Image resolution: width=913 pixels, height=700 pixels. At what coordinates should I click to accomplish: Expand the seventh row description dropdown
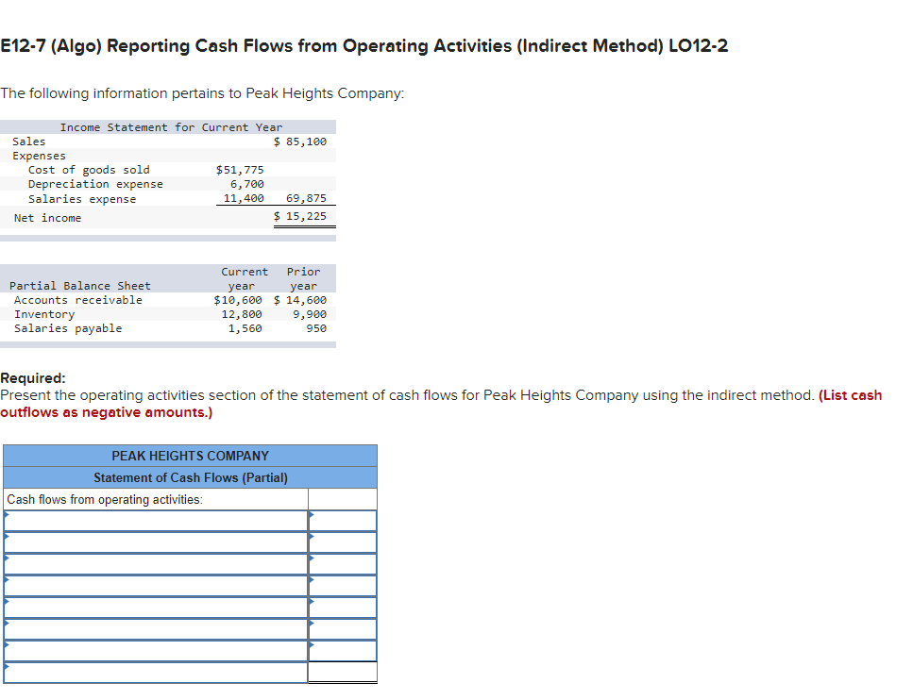click(x=156, y=648)
